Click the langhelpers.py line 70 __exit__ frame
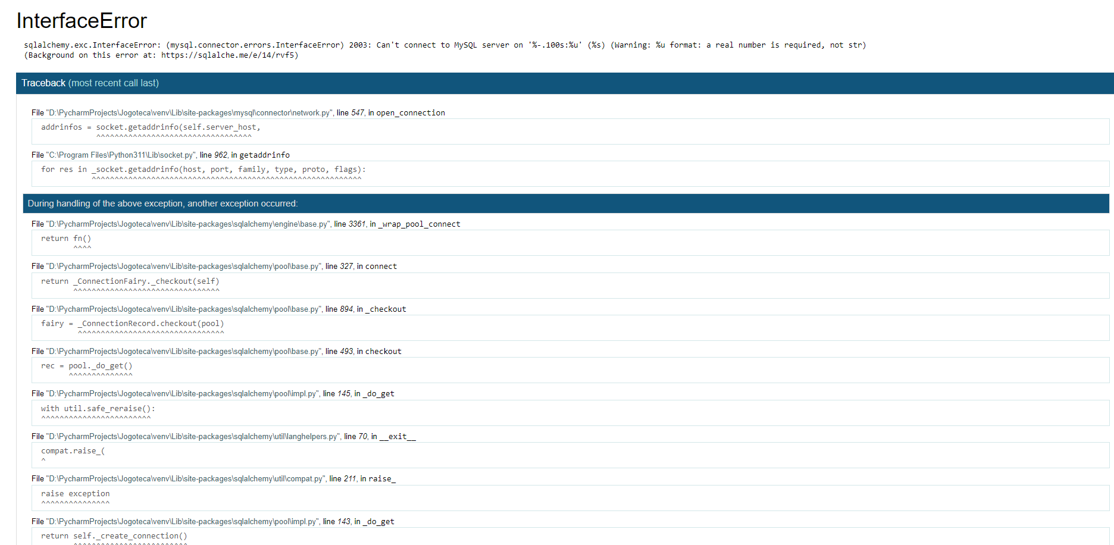The width and height of the screenshot is (1114, 545). click(224, 437)
